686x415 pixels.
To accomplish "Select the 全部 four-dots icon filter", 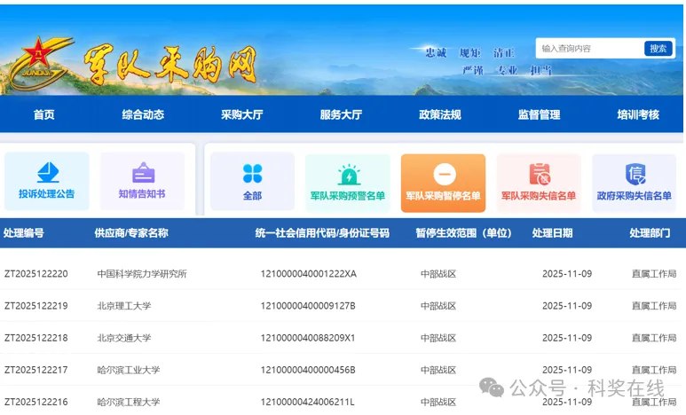I will click(x=252, y=182).
